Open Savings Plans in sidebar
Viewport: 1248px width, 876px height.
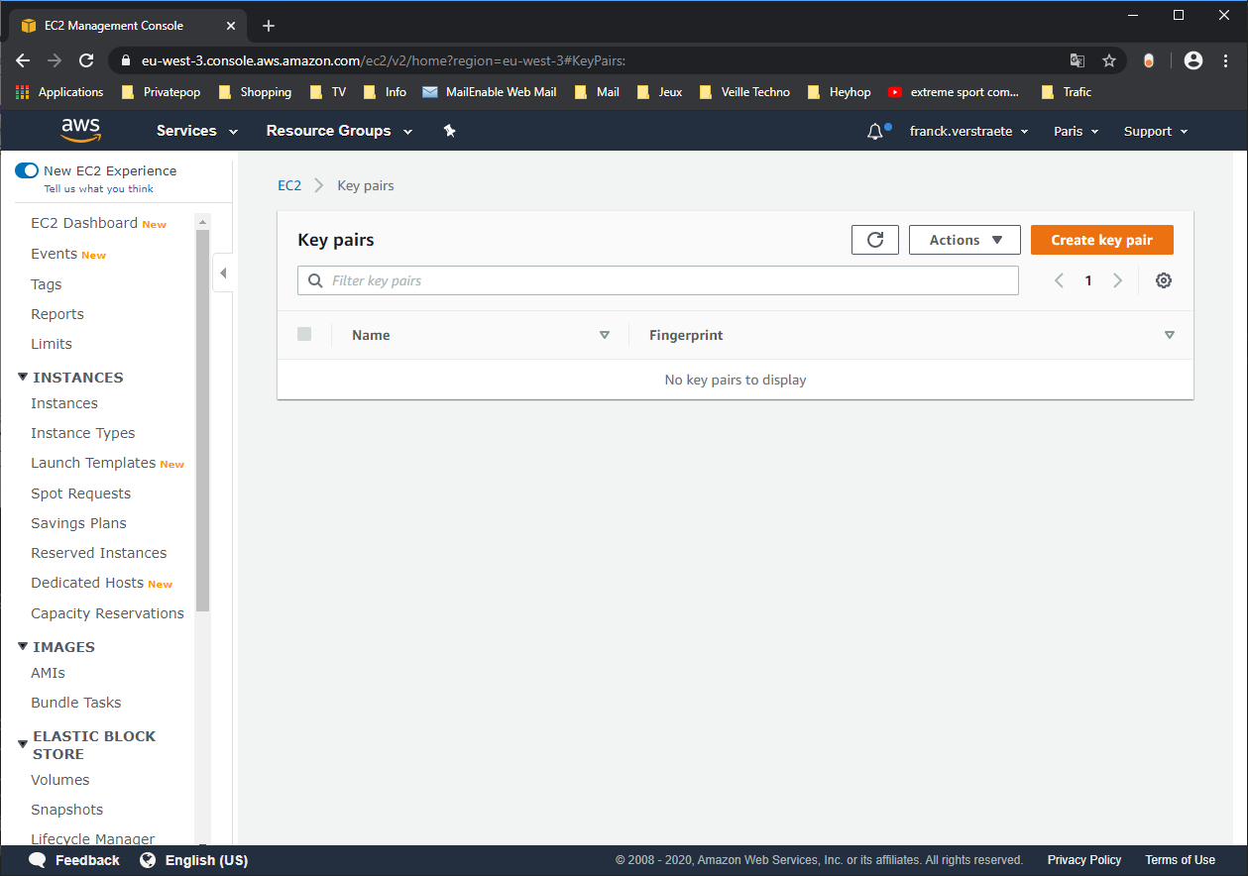click(x=78, y=523)
